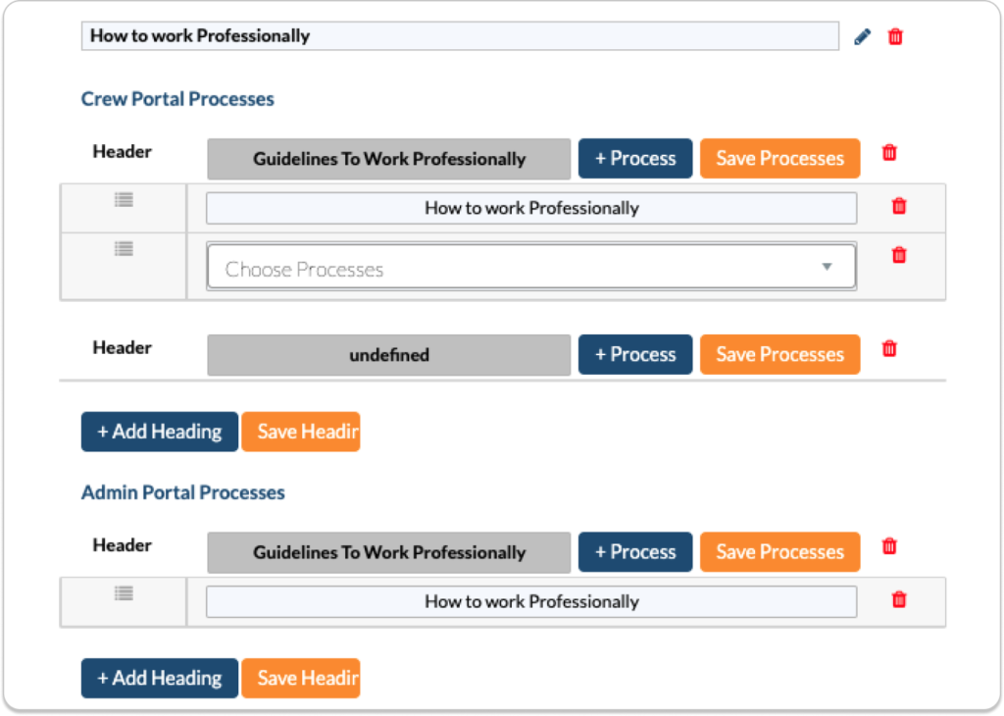Click + Add Heading in the crew section
The height and width of the screenshot is (716, 1004).
point(158,431)
